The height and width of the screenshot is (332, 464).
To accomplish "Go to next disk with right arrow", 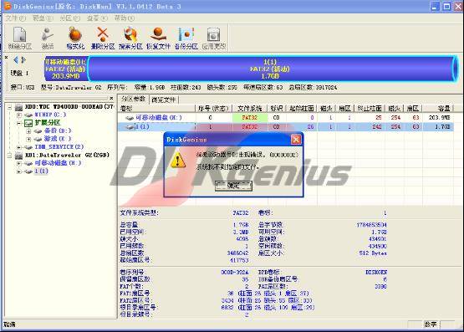I will point(23,60).
